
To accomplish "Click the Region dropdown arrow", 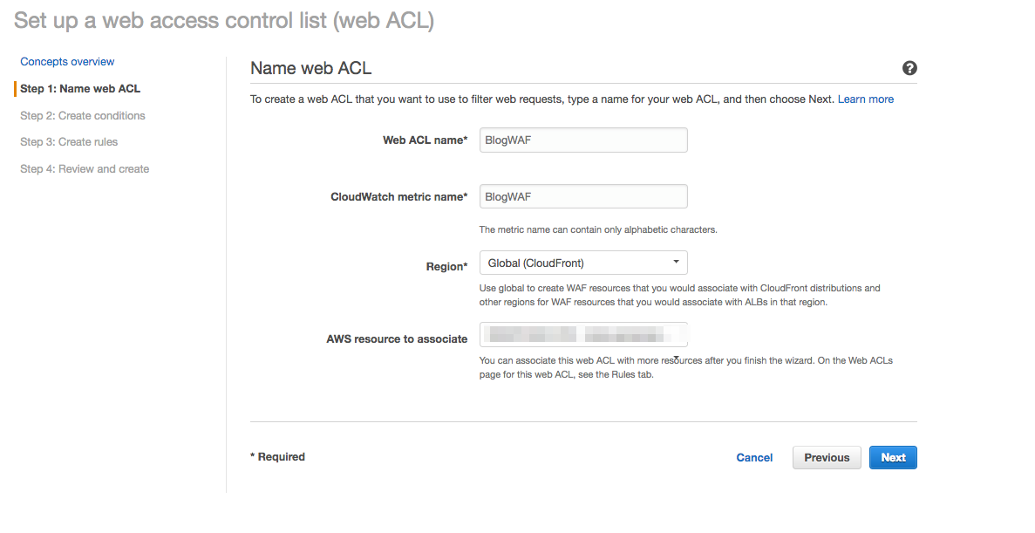I will click(x=676, y=263).
